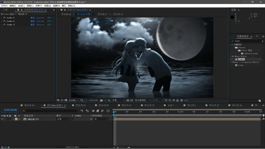
Task: Open the blending mode 正常 dropdown
Action: coord(63,119)
